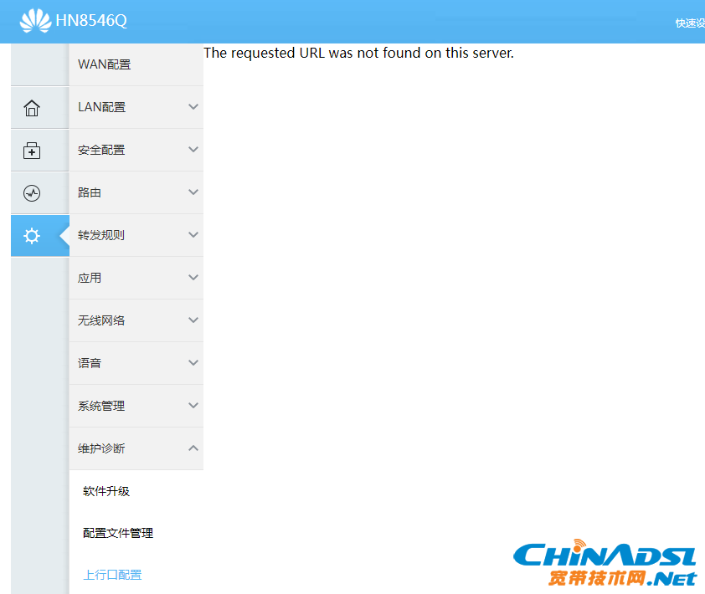705x594 pixels.
Task: Click the 'requested URL was not found' message
Action: pos(359,53)
